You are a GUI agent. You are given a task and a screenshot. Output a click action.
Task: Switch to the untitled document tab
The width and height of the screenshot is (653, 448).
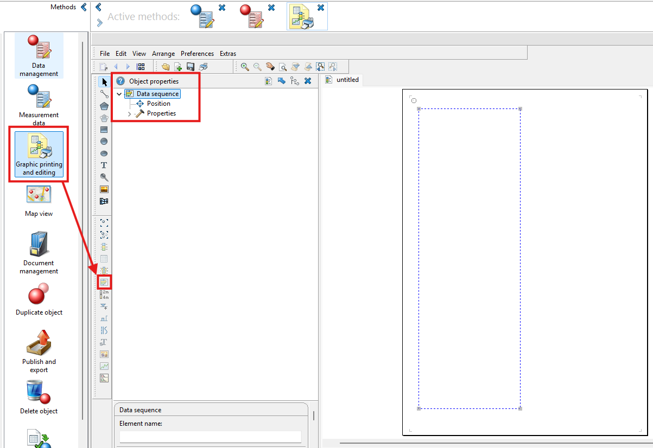[347, 80]
